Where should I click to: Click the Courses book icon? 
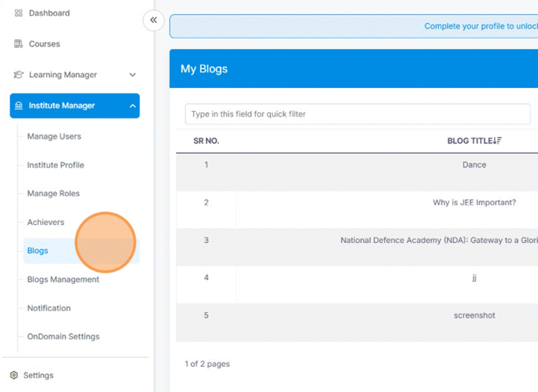pos(18,44)
